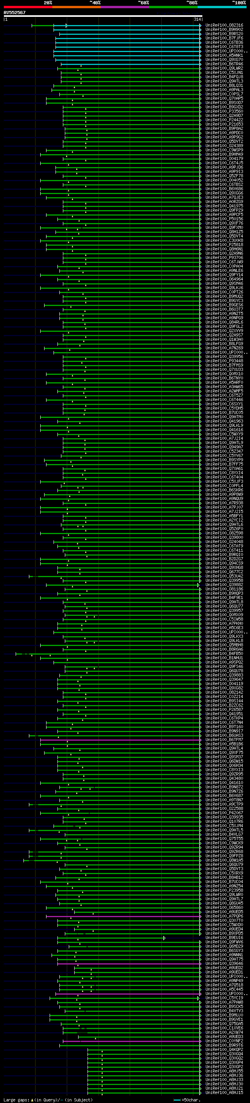250x1103 pixels.
Task: Select label UniRef100_B6TR46
Action: [224, 64]
